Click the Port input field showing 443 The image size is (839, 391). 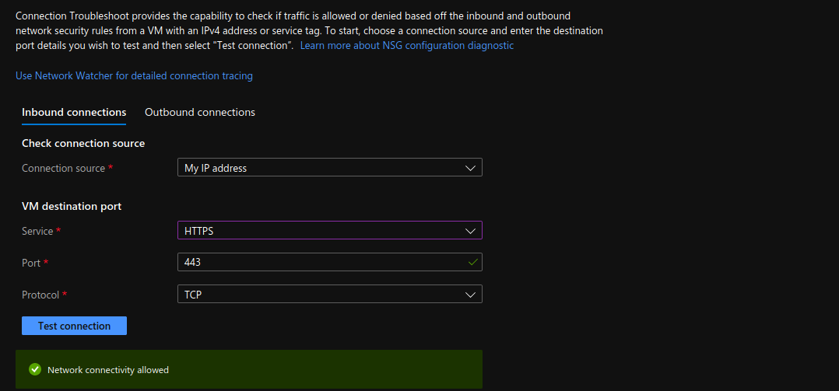click(x=330, y=262)
